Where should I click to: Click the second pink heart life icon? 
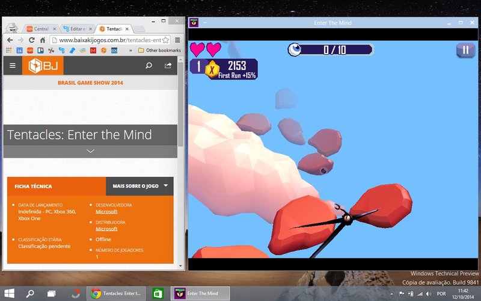(214, 49)
